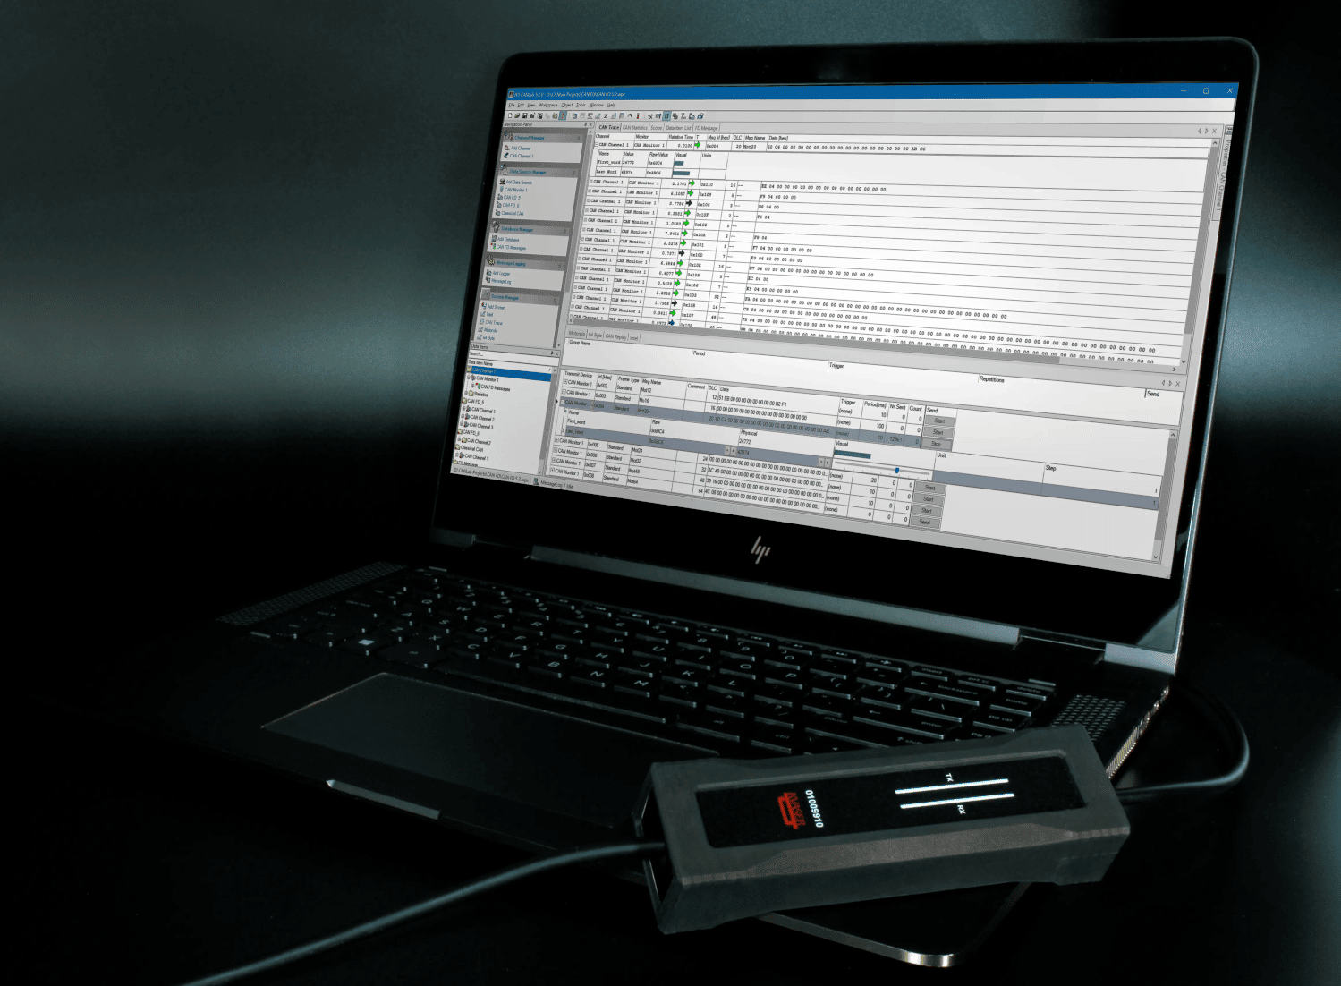Expand transmit row with Id 0x005

(x=556, y=440)
